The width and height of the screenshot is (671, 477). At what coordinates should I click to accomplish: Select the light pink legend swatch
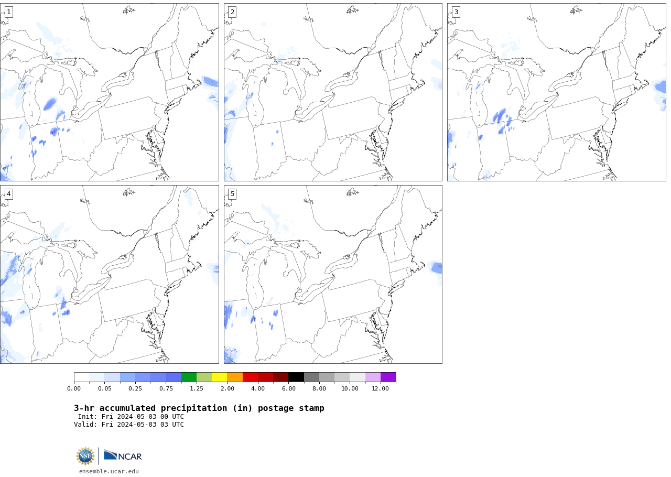coord(373,377)
